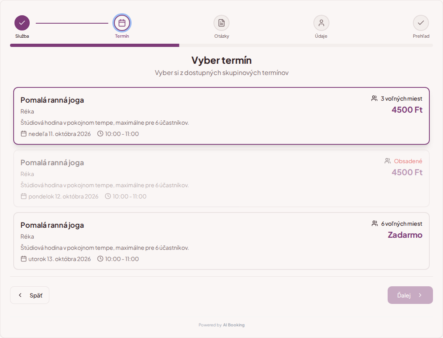Select the nedeľa 11. októbra yoga session card
The image size is (443, 338).
221,116
